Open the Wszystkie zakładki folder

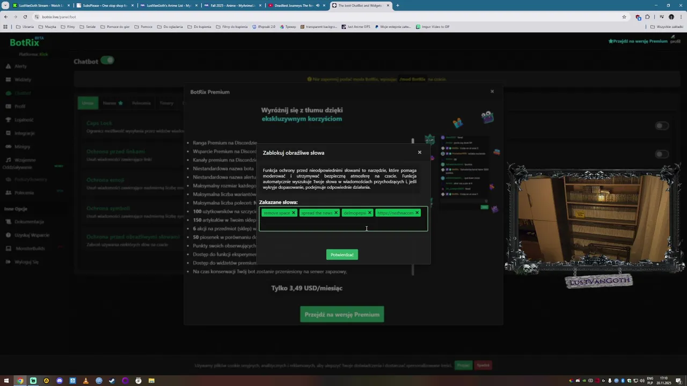point(667,27)
